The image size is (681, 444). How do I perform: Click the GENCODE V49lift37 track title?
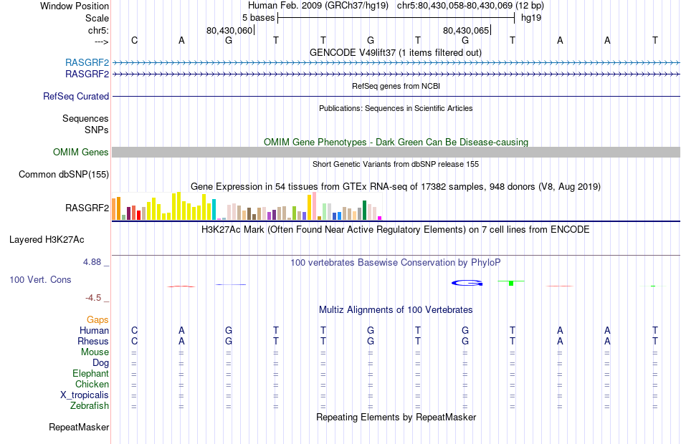[x=395, y=53]
